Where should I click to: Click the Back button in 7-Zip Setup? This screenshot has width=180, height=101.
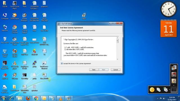pos(94,70)
